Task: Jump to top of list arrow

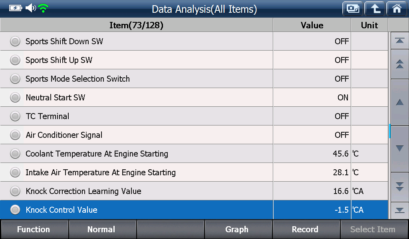Action: pos(399,41)
